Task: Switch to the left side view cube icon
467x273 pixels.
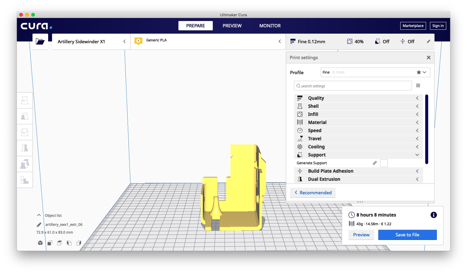Action: pyautogui.click(x=69, y=243)
